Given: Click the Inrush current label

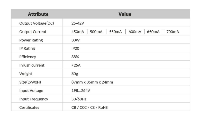Looking at the screenshot, I should 32,65.
